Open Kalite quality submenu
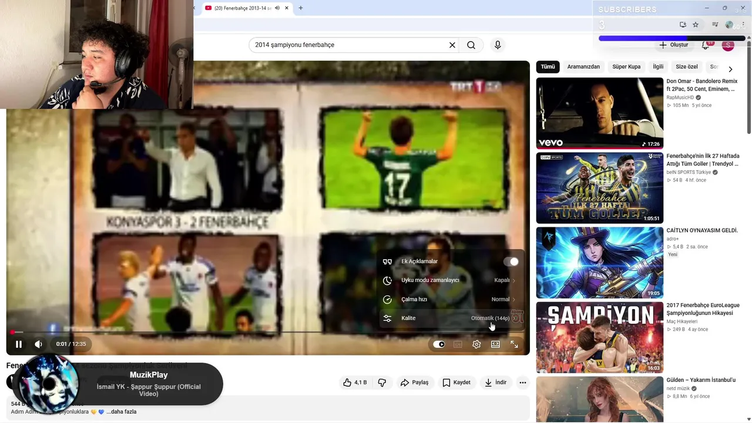This screenshot has width=752, height=423. 451,318
